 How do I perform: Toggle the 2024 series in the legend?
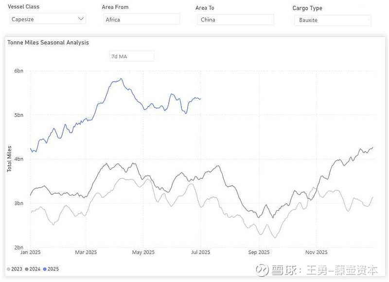(32, 269)
